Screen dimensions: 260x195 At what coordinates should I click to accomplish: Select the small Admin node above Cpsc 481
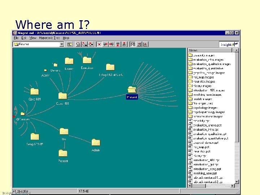pyautogui.click(x=45, y=73)
